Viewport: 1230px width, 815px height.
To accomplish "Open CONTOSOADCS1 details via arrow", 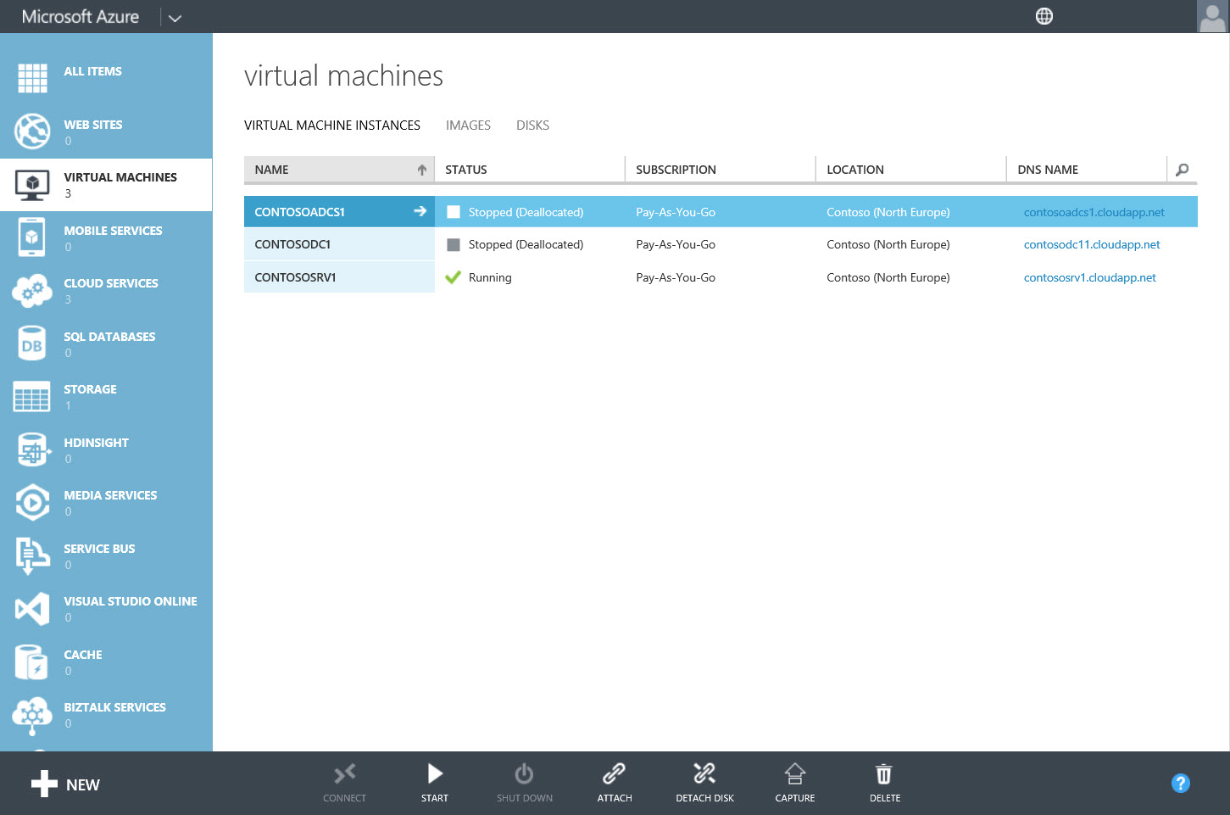I will (x=420, y=211).
